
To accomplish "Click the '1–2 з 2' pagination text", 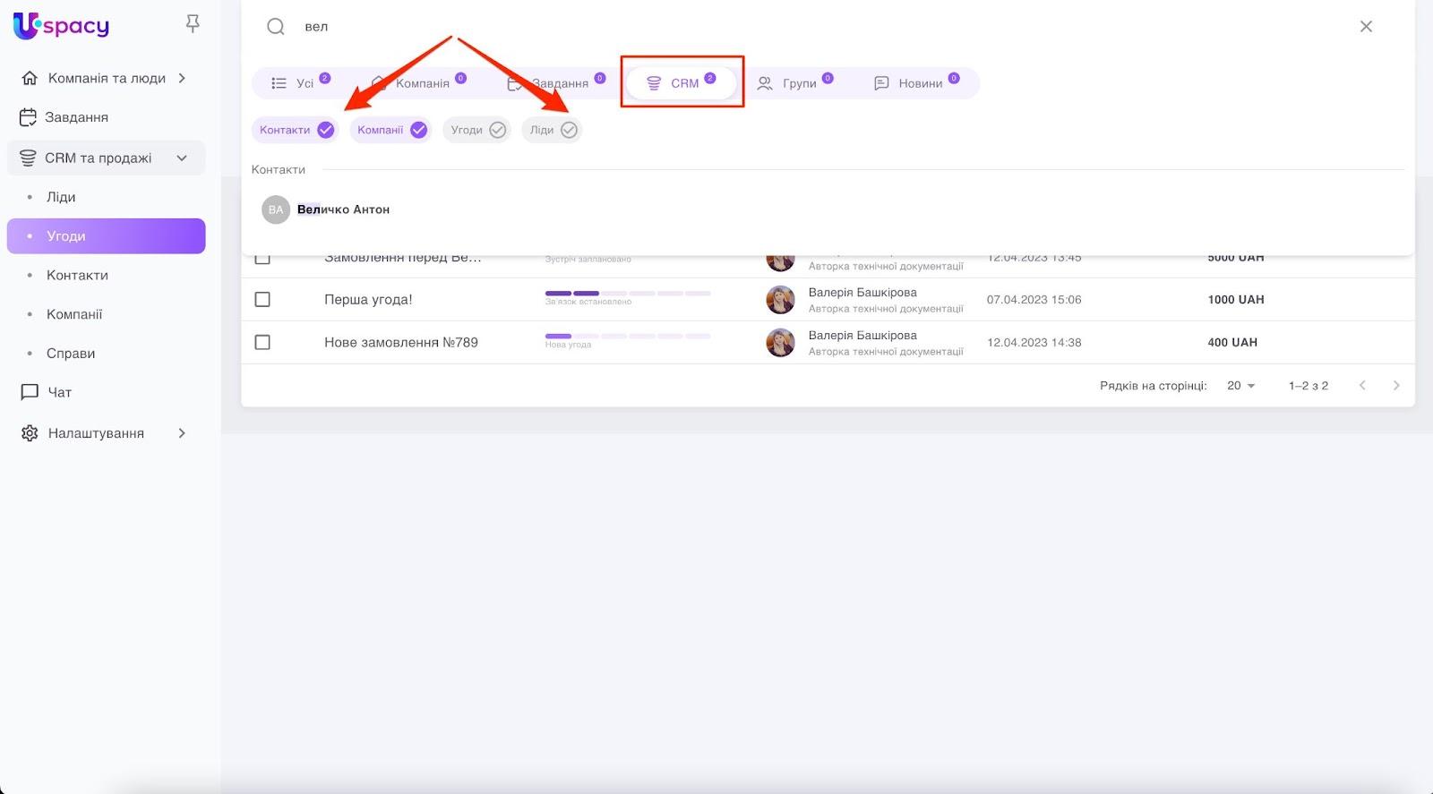I will (x=1309, y=386).
